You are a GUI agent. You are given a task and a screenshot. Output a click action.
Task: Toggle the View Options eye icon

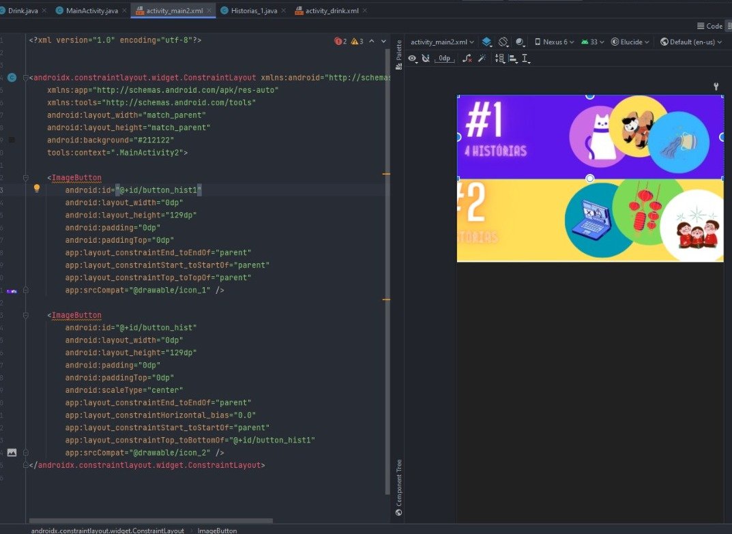413,59
